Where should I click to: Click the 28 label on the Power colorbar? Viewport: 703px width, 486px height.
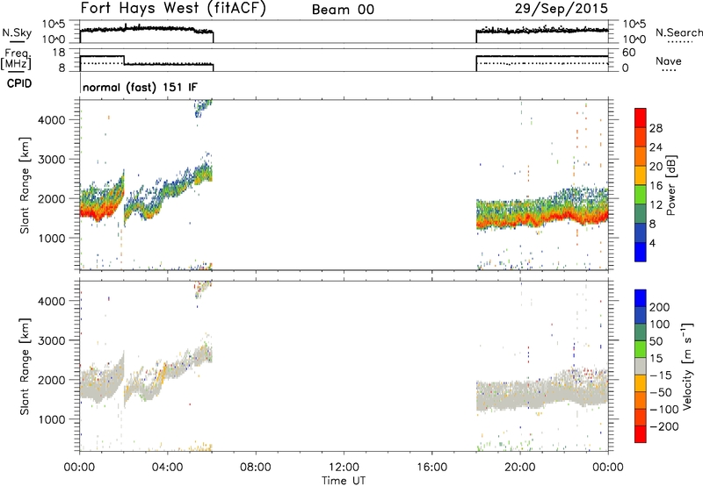[x=656, y=128]
